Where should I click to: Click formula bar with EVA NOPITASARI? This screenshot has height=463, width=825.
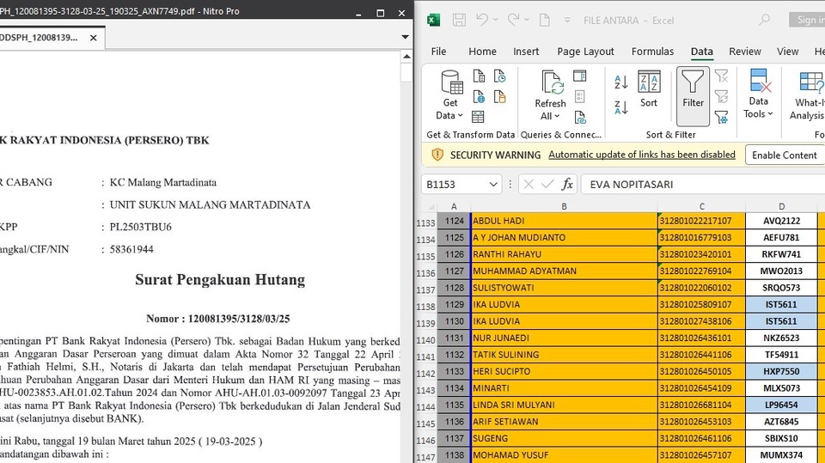[x=703, y=185]
